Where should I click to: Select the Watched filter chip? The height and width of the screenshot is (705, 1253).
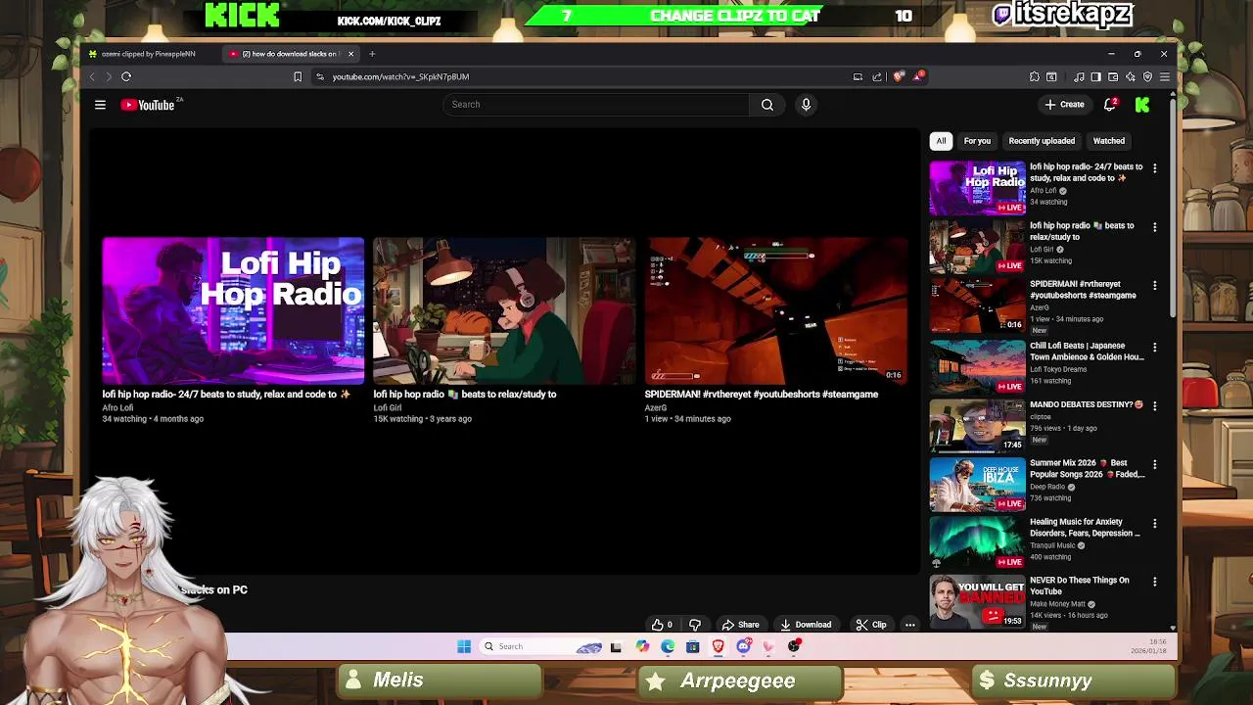1108,141
